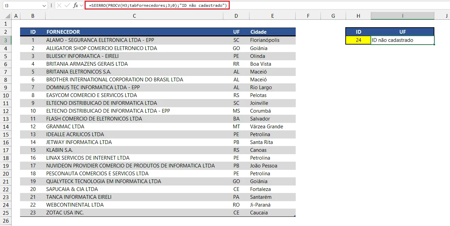The height and width of the screenshot is (226, 450).
Task: Select 'JETWAY INFORMATICA LTDA' cell
Action: pos(135,142)
